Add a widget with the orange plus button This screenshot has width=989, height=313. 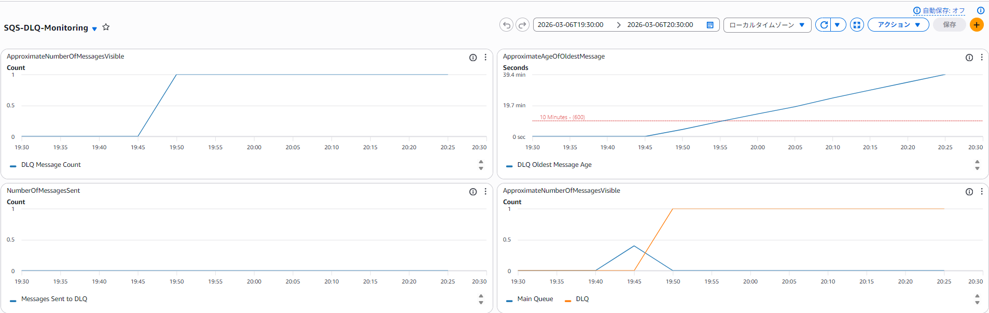(x=976, y=25)
